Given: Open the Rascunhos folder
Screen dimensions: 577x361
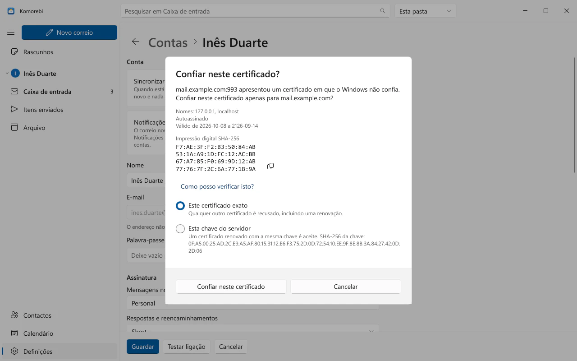Looking at the screenshot, I should [x=60, y=52].
